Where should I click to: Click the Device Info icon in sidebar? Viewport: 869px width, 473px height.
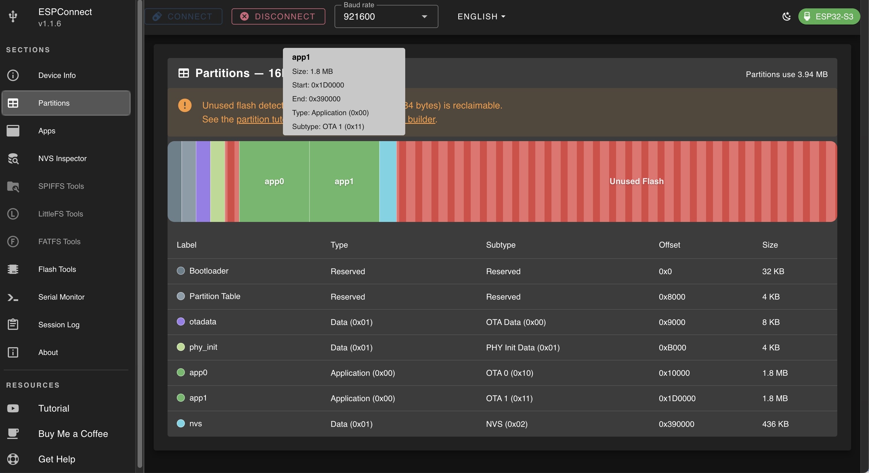coord(13,75)
